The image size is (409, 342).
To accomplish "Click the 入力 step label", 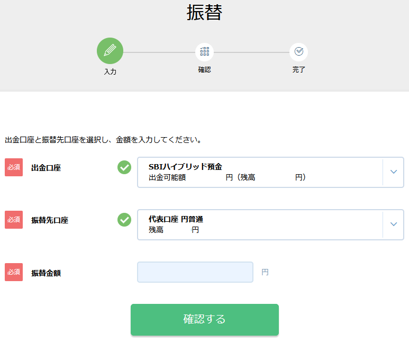I will (x=110, y=71).
